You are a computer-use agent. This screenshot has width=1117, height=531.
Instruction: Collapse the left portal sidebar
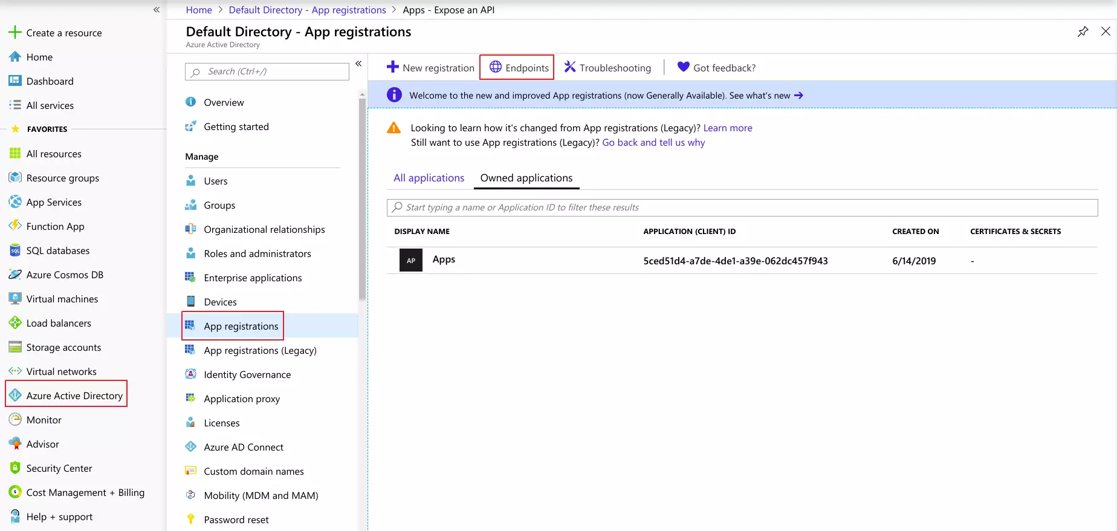click(157, 10)
